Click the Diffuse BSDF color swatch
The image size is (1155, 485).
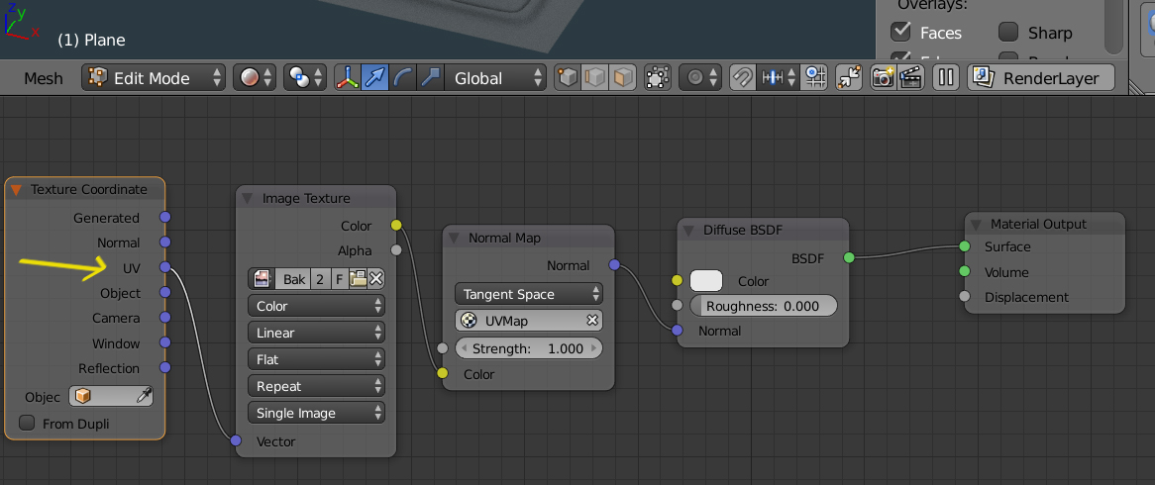(x=706, y=281)
